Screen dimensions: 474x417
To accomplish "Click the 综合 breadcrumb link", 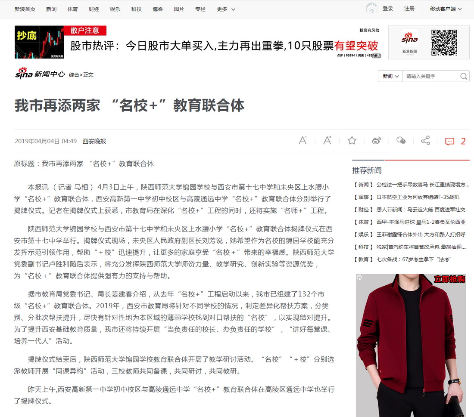I will 74,75.
